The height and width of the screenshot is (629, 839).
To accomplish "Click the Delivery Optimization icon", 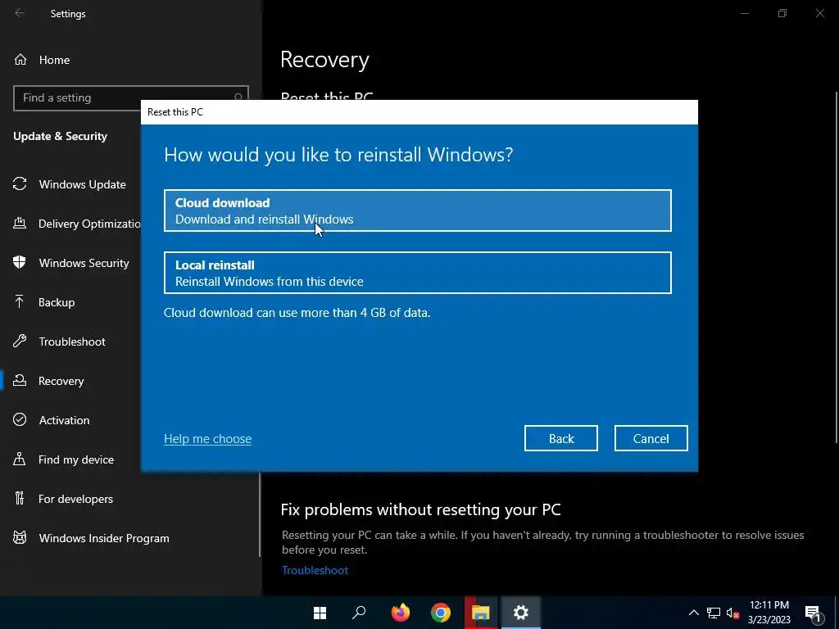I will pos(20,223).
